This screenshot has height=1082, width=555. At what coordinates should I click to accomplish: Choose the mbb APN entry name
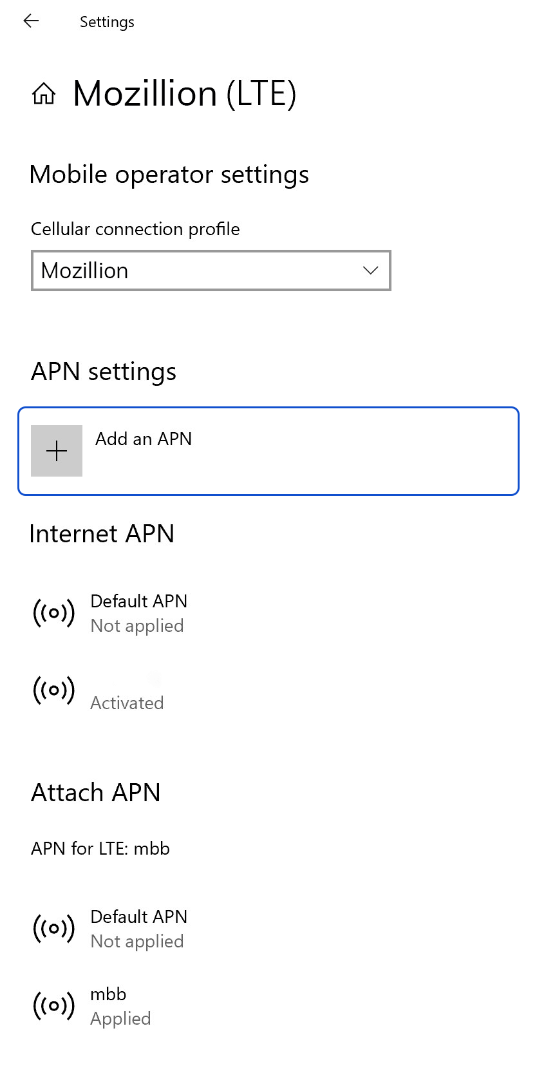(108, 994)
